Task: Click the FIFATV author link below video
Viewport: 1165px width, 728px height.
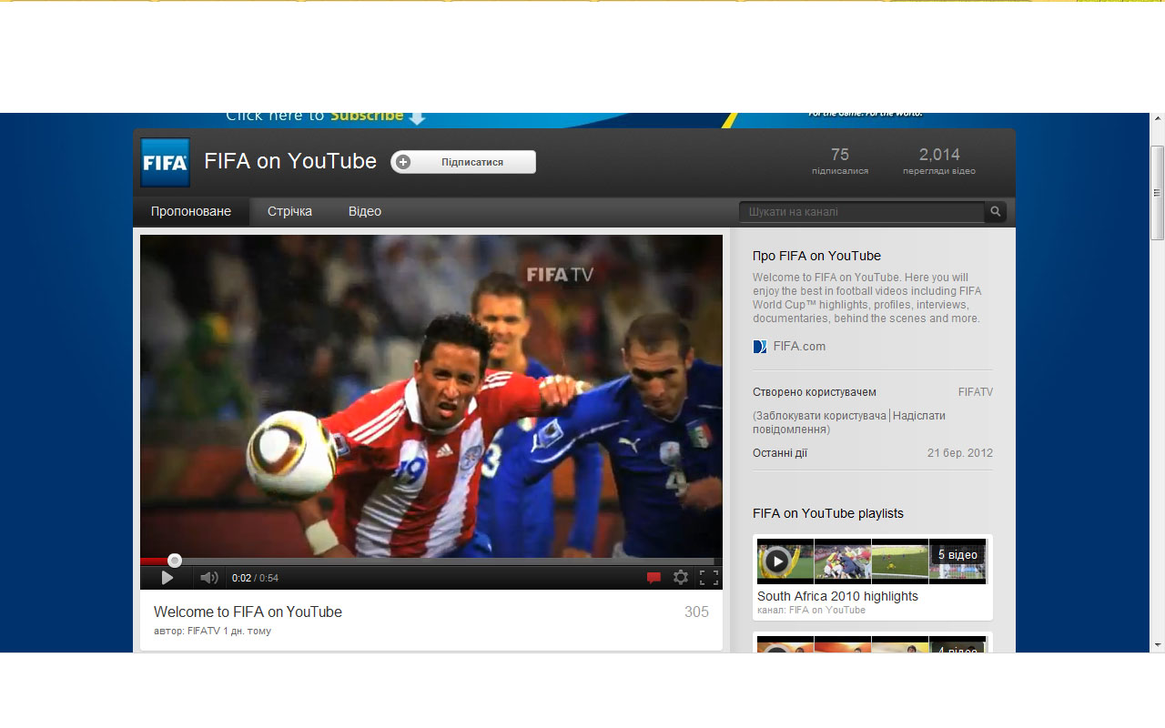Action: tap(204, 631)
